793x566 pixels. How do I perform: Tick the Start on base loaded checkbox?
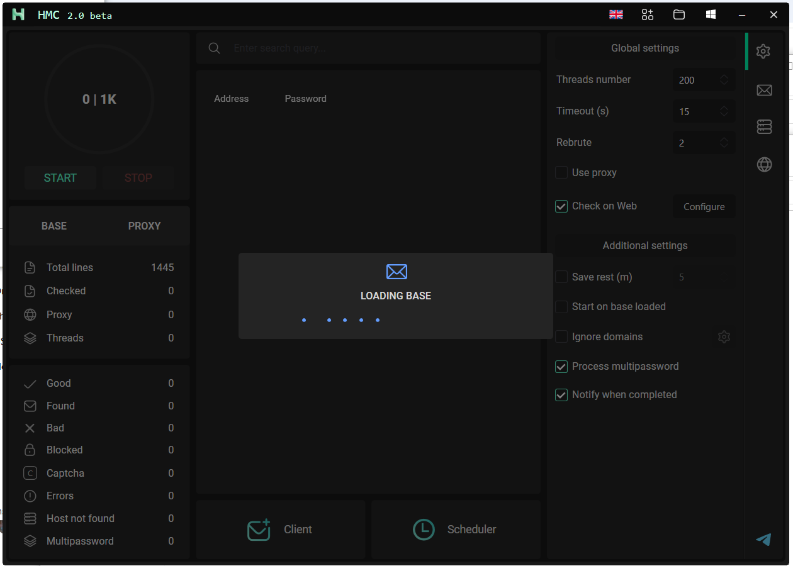(561, 307)
